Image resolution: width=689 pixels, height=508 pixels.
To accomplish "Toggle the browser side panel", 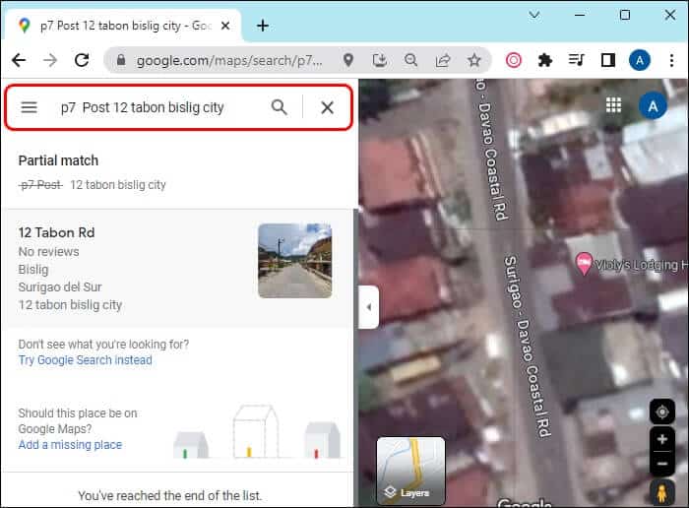I will tap(608, 60).
